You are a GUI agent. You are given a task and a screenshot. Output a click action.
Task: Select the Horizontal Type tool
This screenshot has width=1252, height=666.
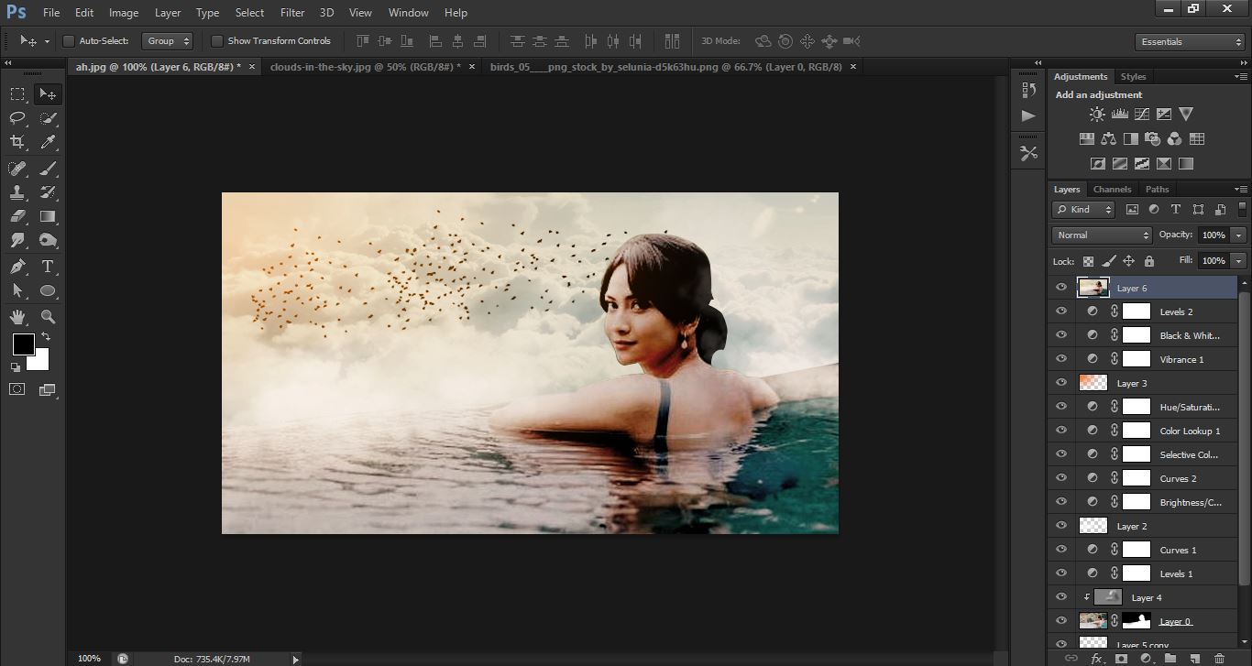49,267
